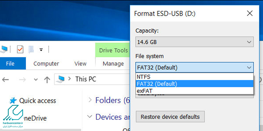263x131 pixels.
Task: Go back with the left arrow
Action: [x=6, y=79]
